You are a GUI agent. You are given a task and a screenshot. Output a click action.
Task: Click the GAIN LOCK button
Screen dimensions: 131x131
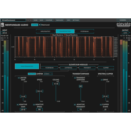click(x=60, y=20)
